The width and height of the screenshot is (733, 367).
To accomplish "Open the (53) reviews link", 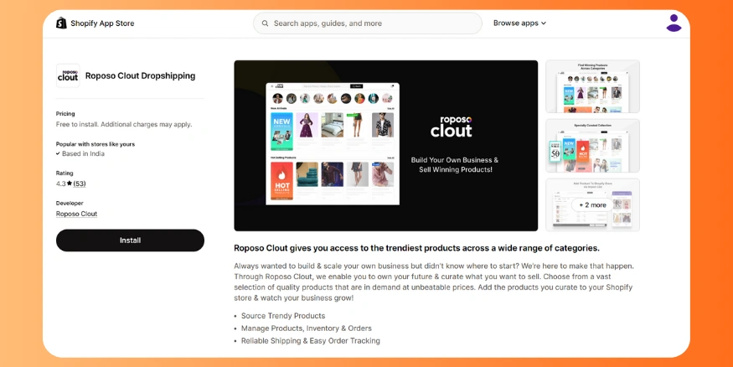I will (80, 183).
